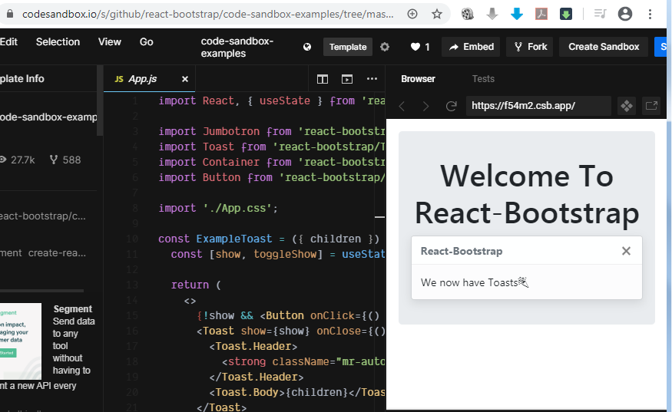Open the editor more options ellipsis
672x412 pixels.
tap(372, 79)
